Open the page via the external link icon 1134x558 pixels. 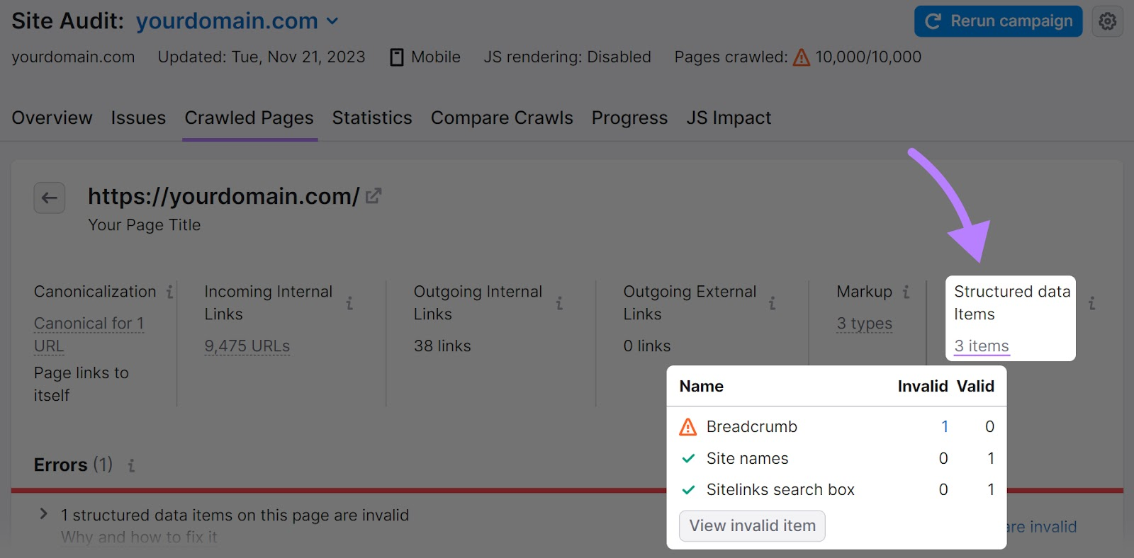[374, 195]
